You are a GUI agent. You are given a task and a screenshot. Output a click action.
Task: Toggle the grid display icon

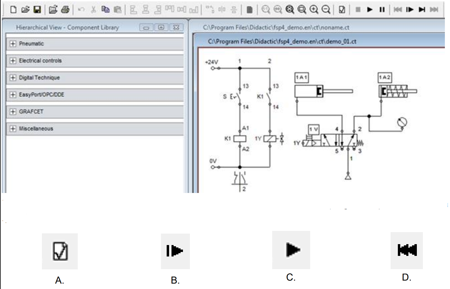point(249,10)
